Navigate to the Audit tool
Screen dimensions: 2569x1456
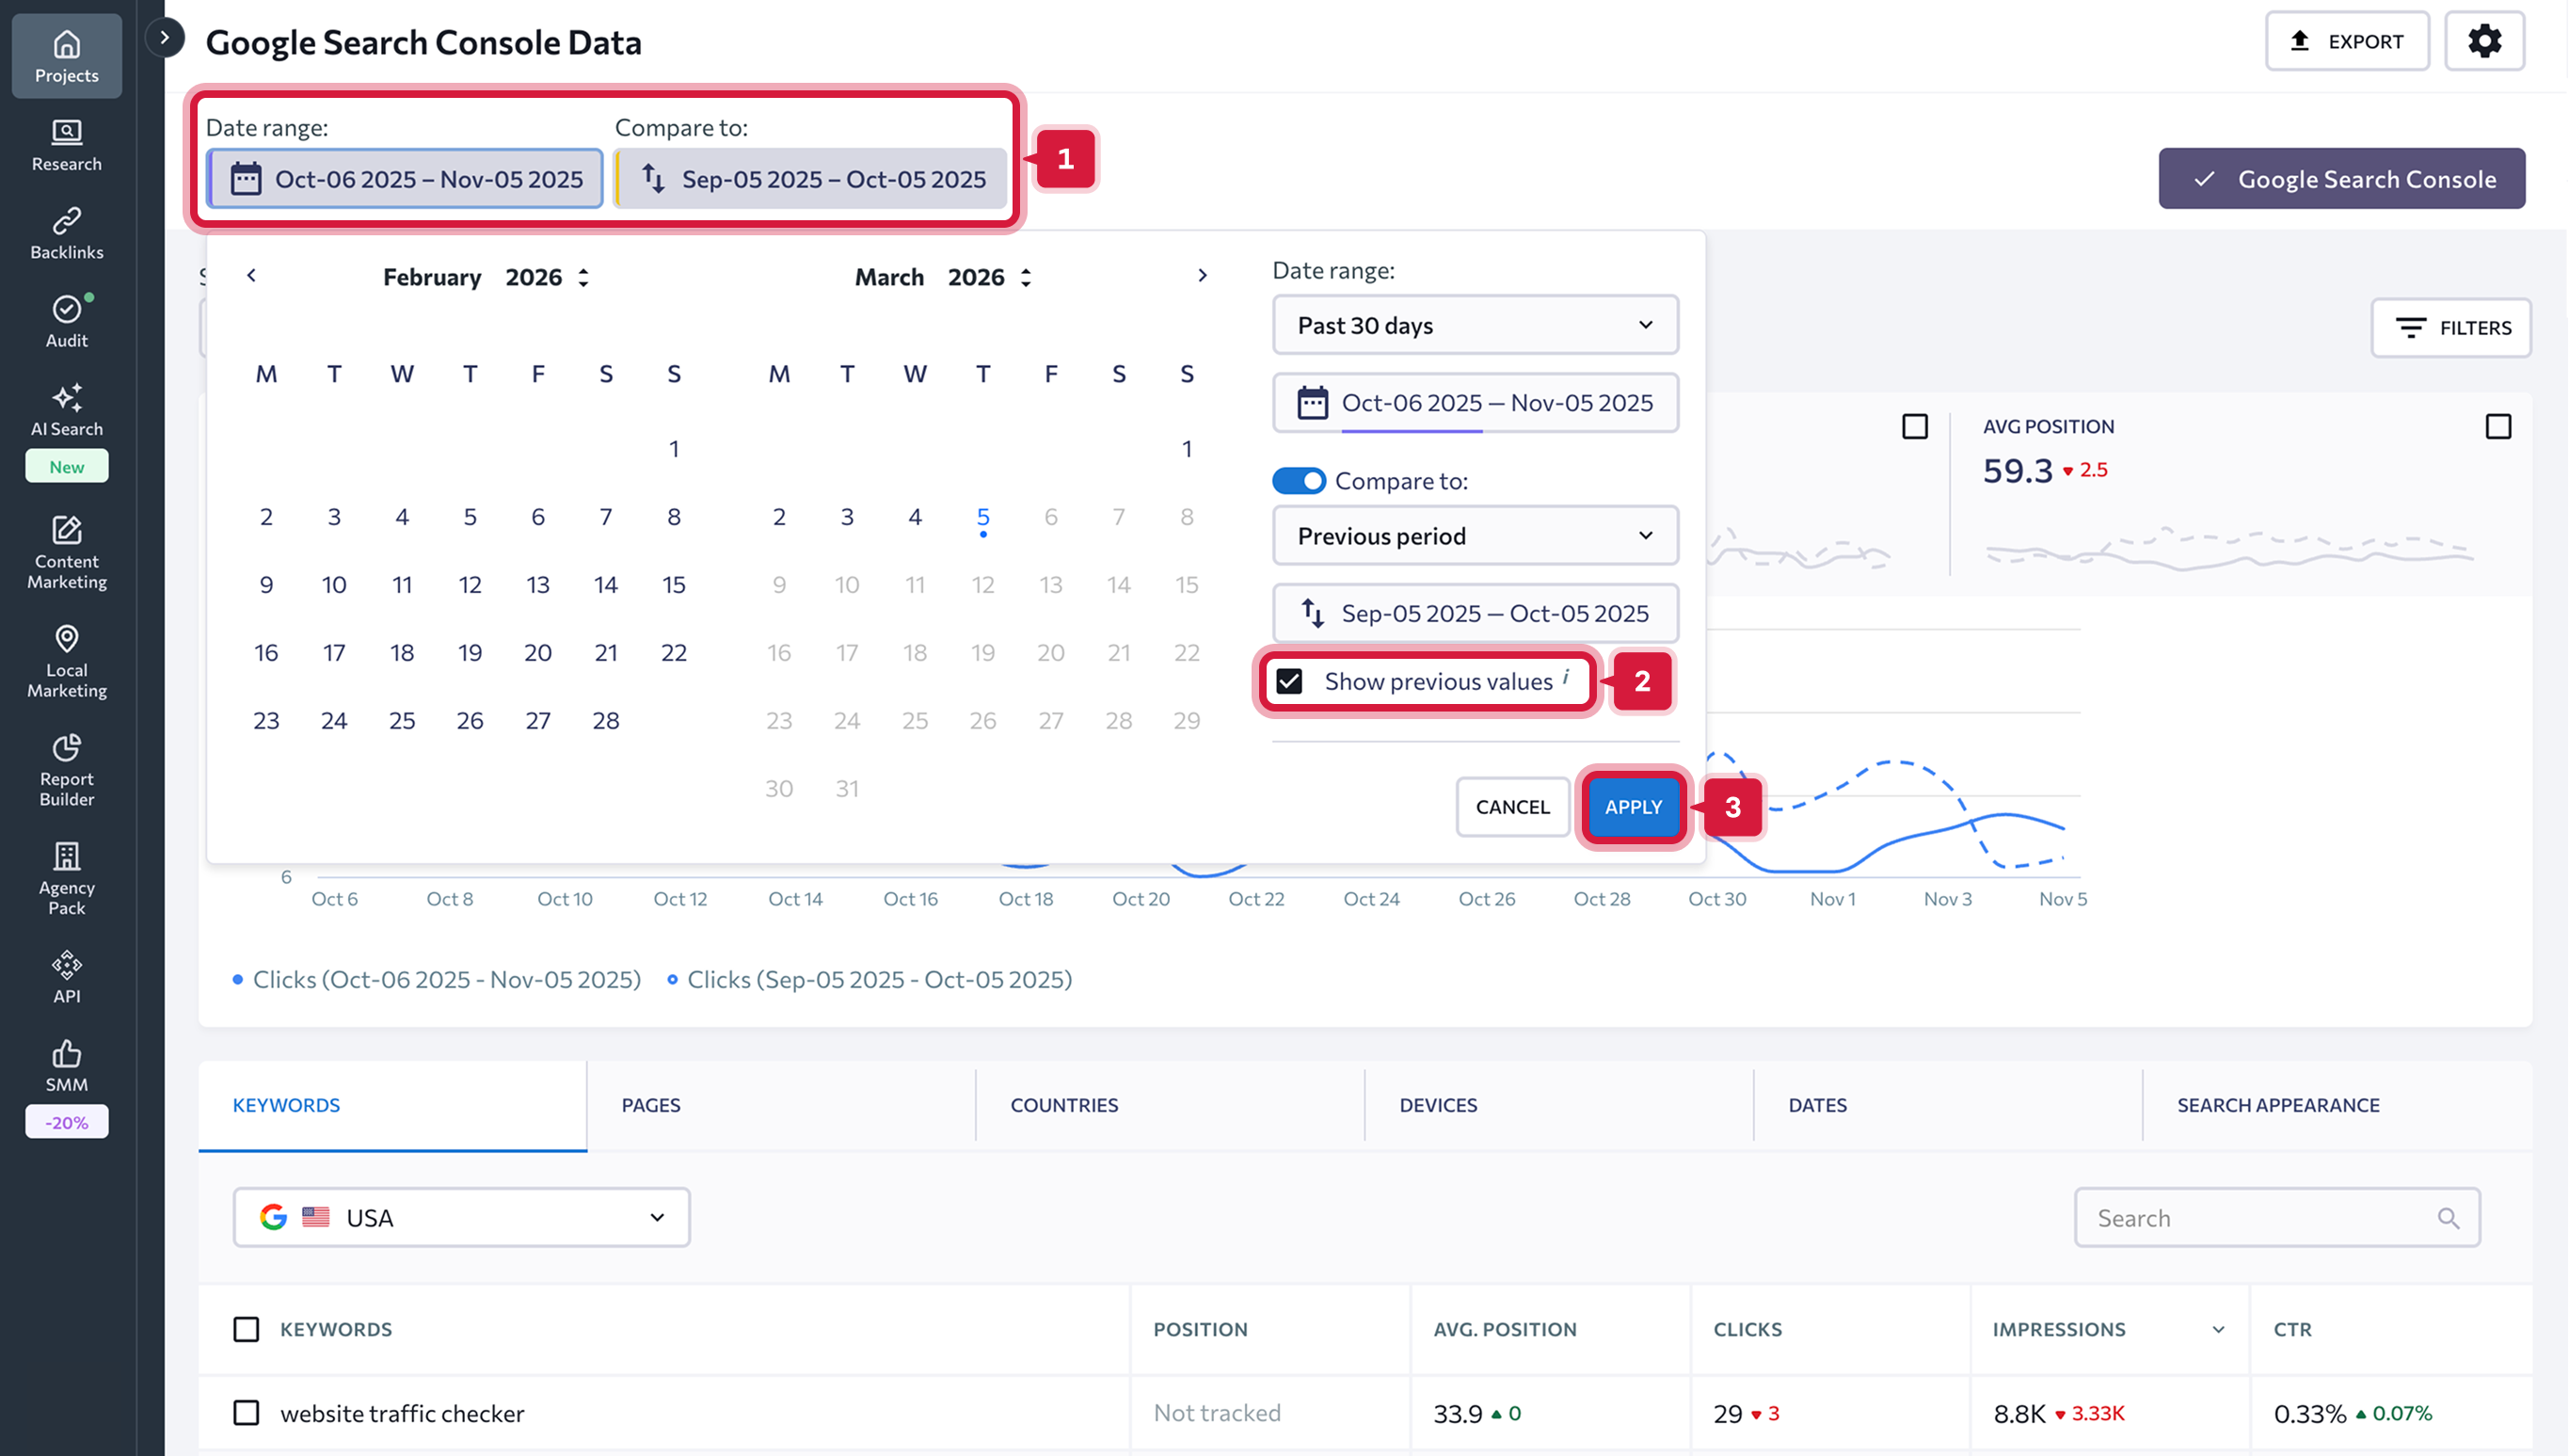[66, 320]
